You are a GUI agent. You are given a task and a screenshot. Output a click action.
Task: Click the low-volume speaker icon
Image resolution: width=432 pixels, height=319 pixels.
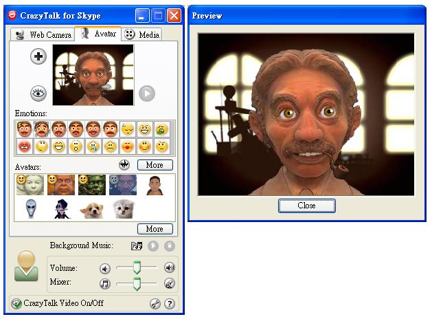(105, 268)
